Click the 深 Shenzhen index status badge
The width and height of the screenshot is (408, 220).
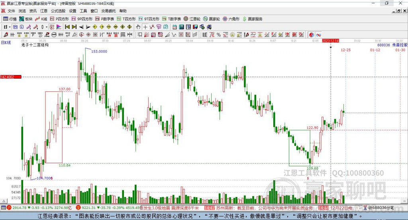tap(78, 208)
